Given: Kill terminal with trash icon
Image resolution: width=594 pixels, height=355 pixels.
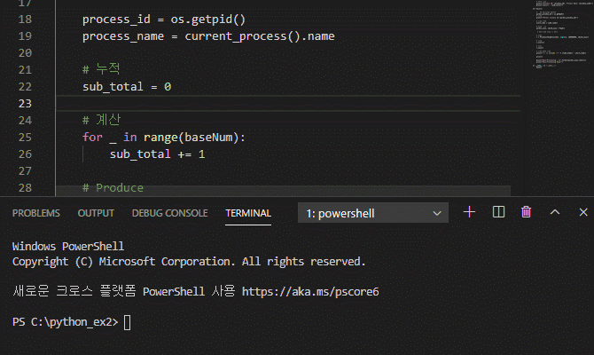Looking at the screenshot, I should click(527, 212).
